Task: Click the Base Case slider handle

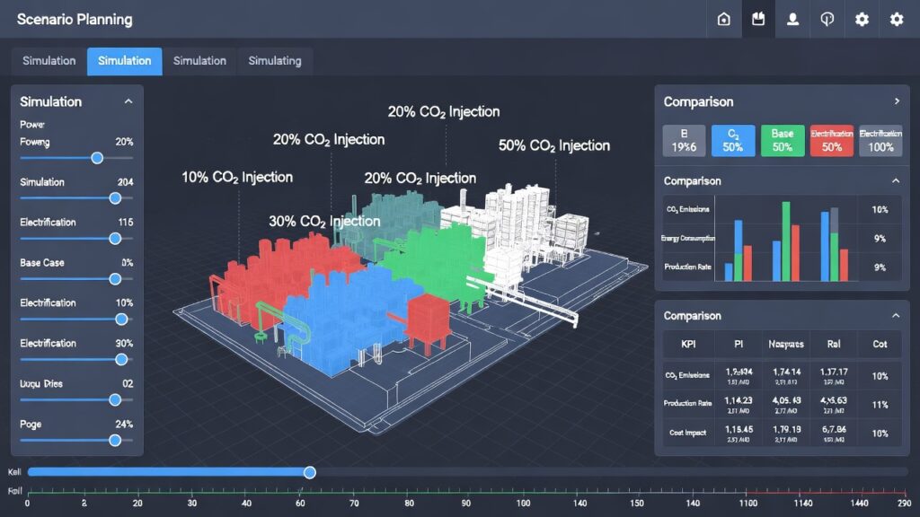Action: pos(115,279)
